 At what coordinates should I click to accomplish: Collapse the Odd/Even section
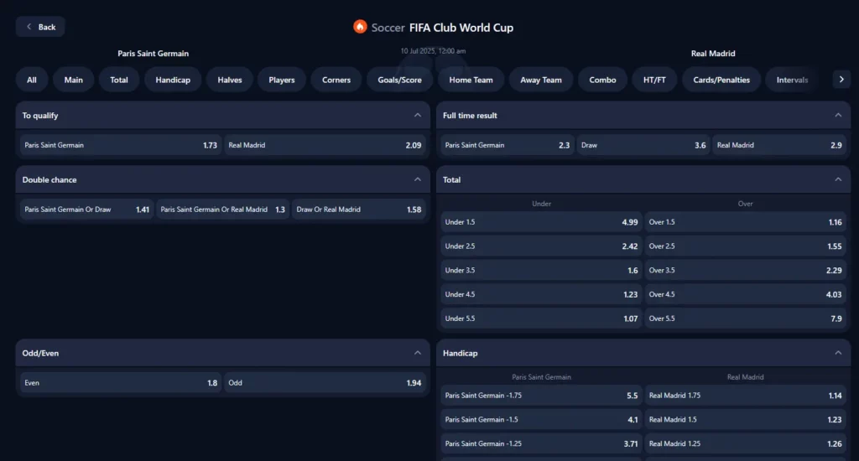(417, 354)
